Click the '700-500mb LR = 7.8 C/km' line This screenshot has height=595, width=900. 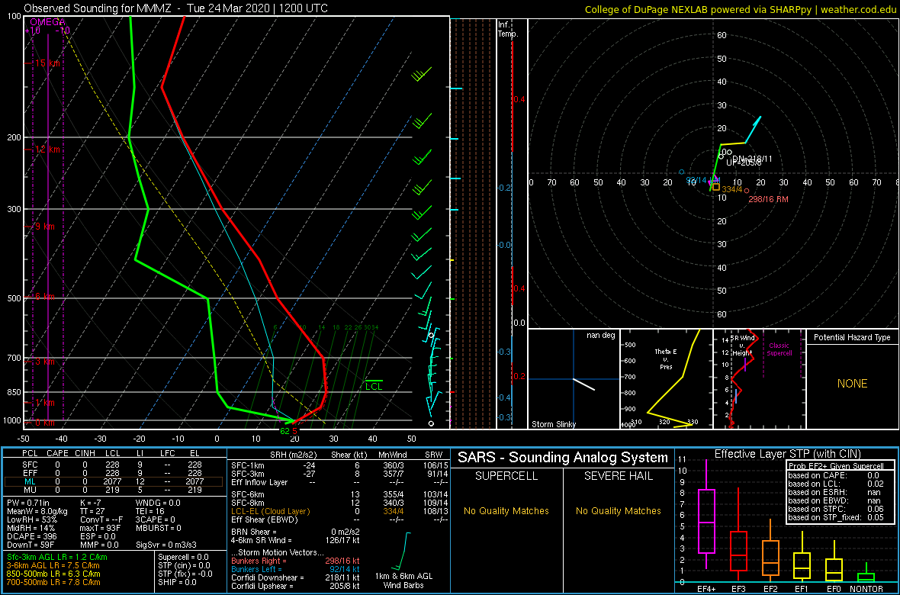point(54,582)
